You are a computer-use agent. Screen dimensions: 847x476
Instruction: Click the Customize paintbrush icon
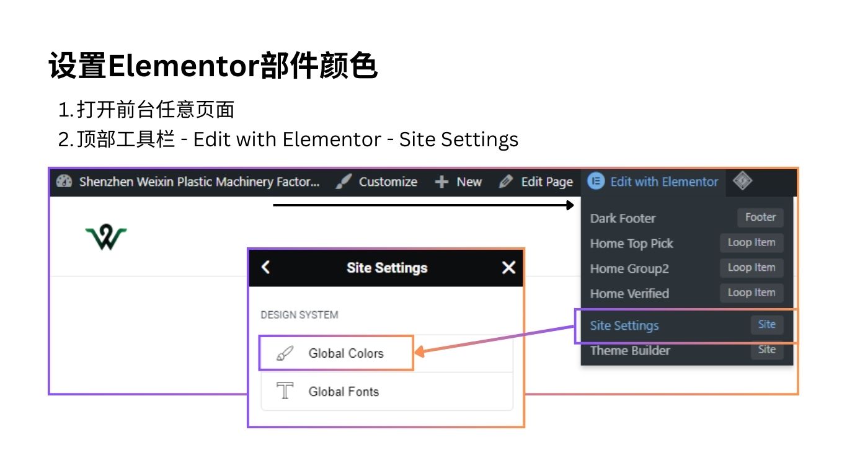tap(344, 182)
